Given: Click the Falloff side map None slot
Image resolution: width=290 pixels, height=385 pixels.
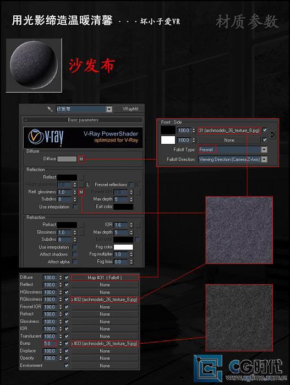Looking at the screenshot, I should [229, 140].
